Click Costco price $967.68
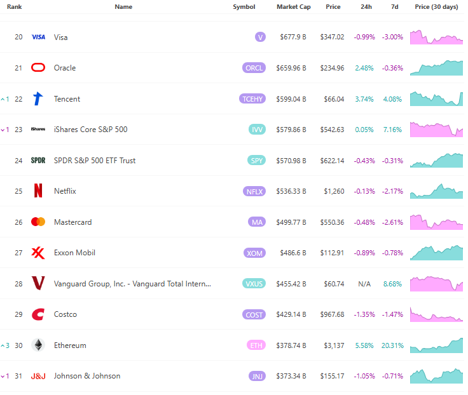 [x=332, y=314]
